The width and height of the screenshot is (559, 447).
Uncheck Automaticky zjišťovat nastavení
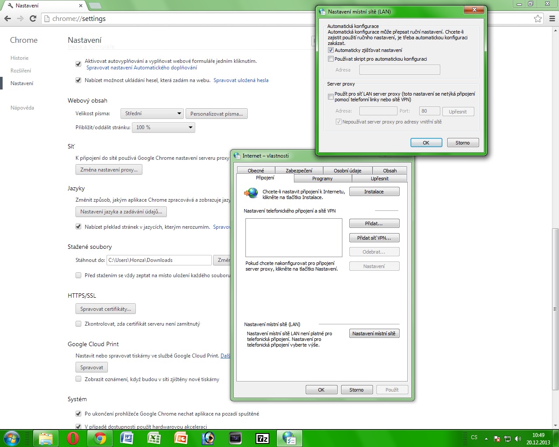click(331, 50)
